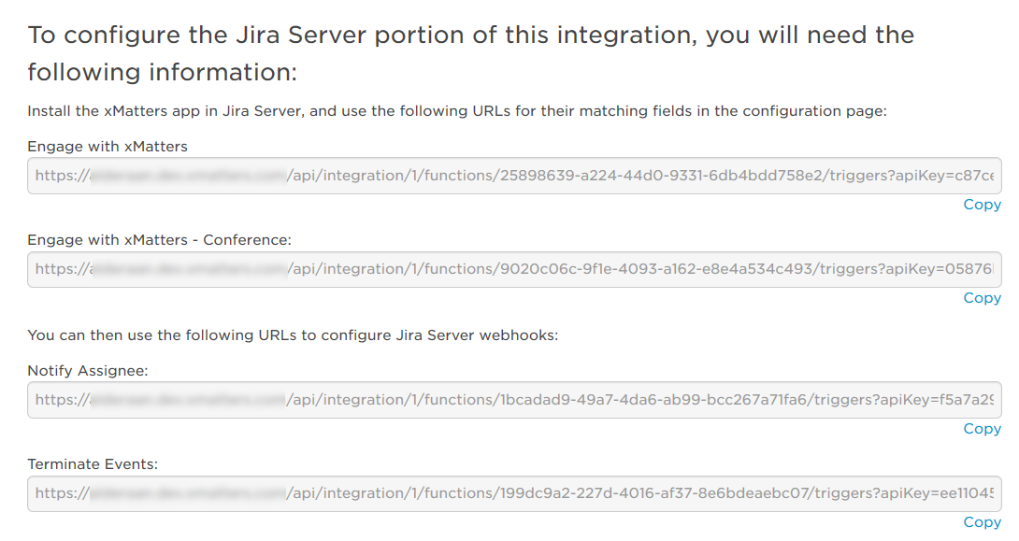Click the 'Terminate Events:' label
Screen dimensions: 1019x541
93,464
